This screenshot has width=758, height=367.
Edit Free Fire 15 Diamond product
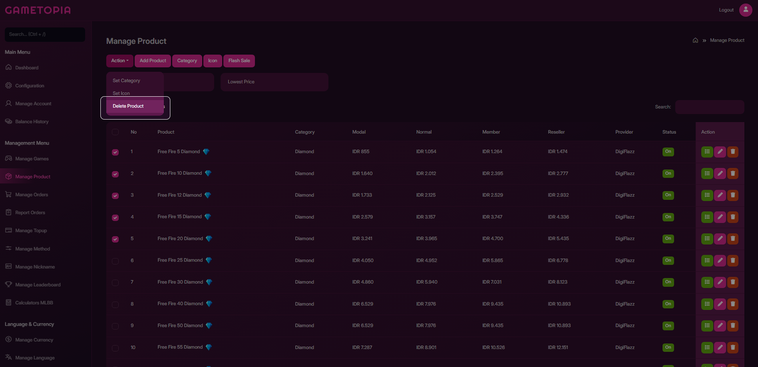pyautogui.click(x=720, y=217)
